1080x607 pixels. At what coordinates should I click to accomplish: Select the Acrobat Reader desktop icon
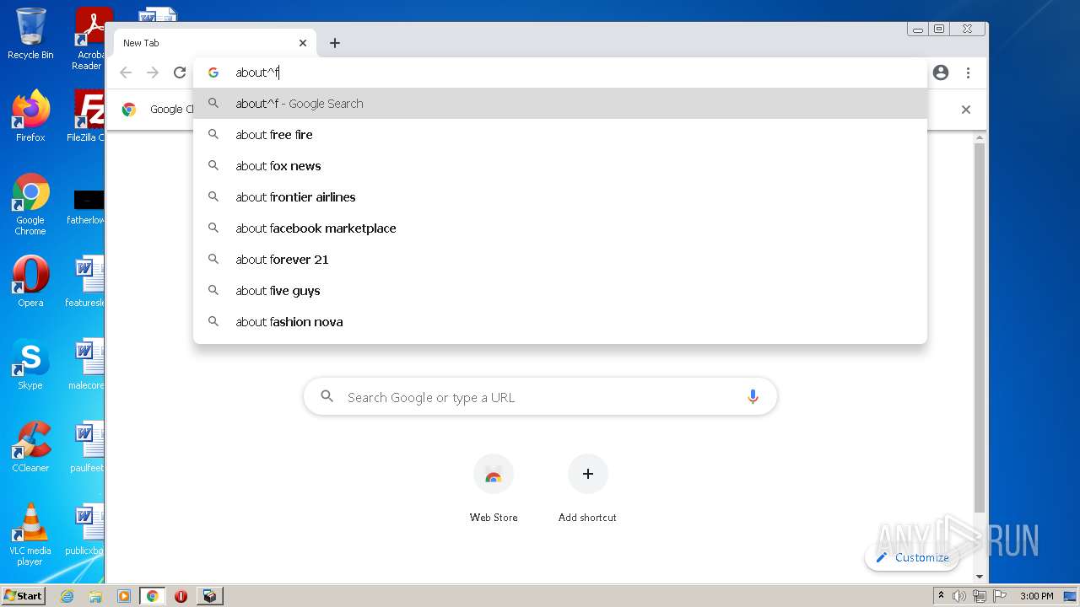coord(89,39)
